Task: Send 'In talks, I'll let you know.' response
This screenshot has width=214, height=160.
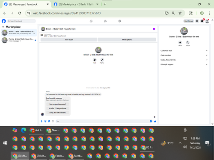Action: (x=58, y=108)
